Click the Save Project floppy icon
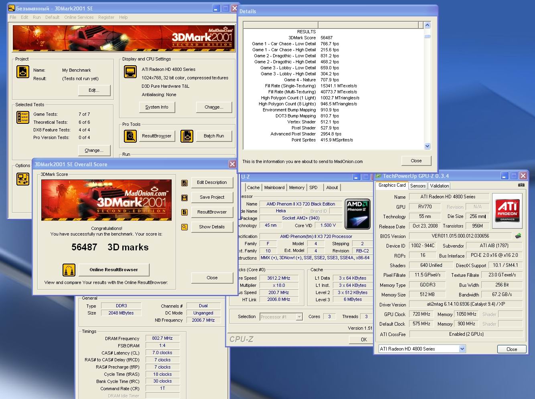This screenshot has width=535, height=399. click(184, 197)
